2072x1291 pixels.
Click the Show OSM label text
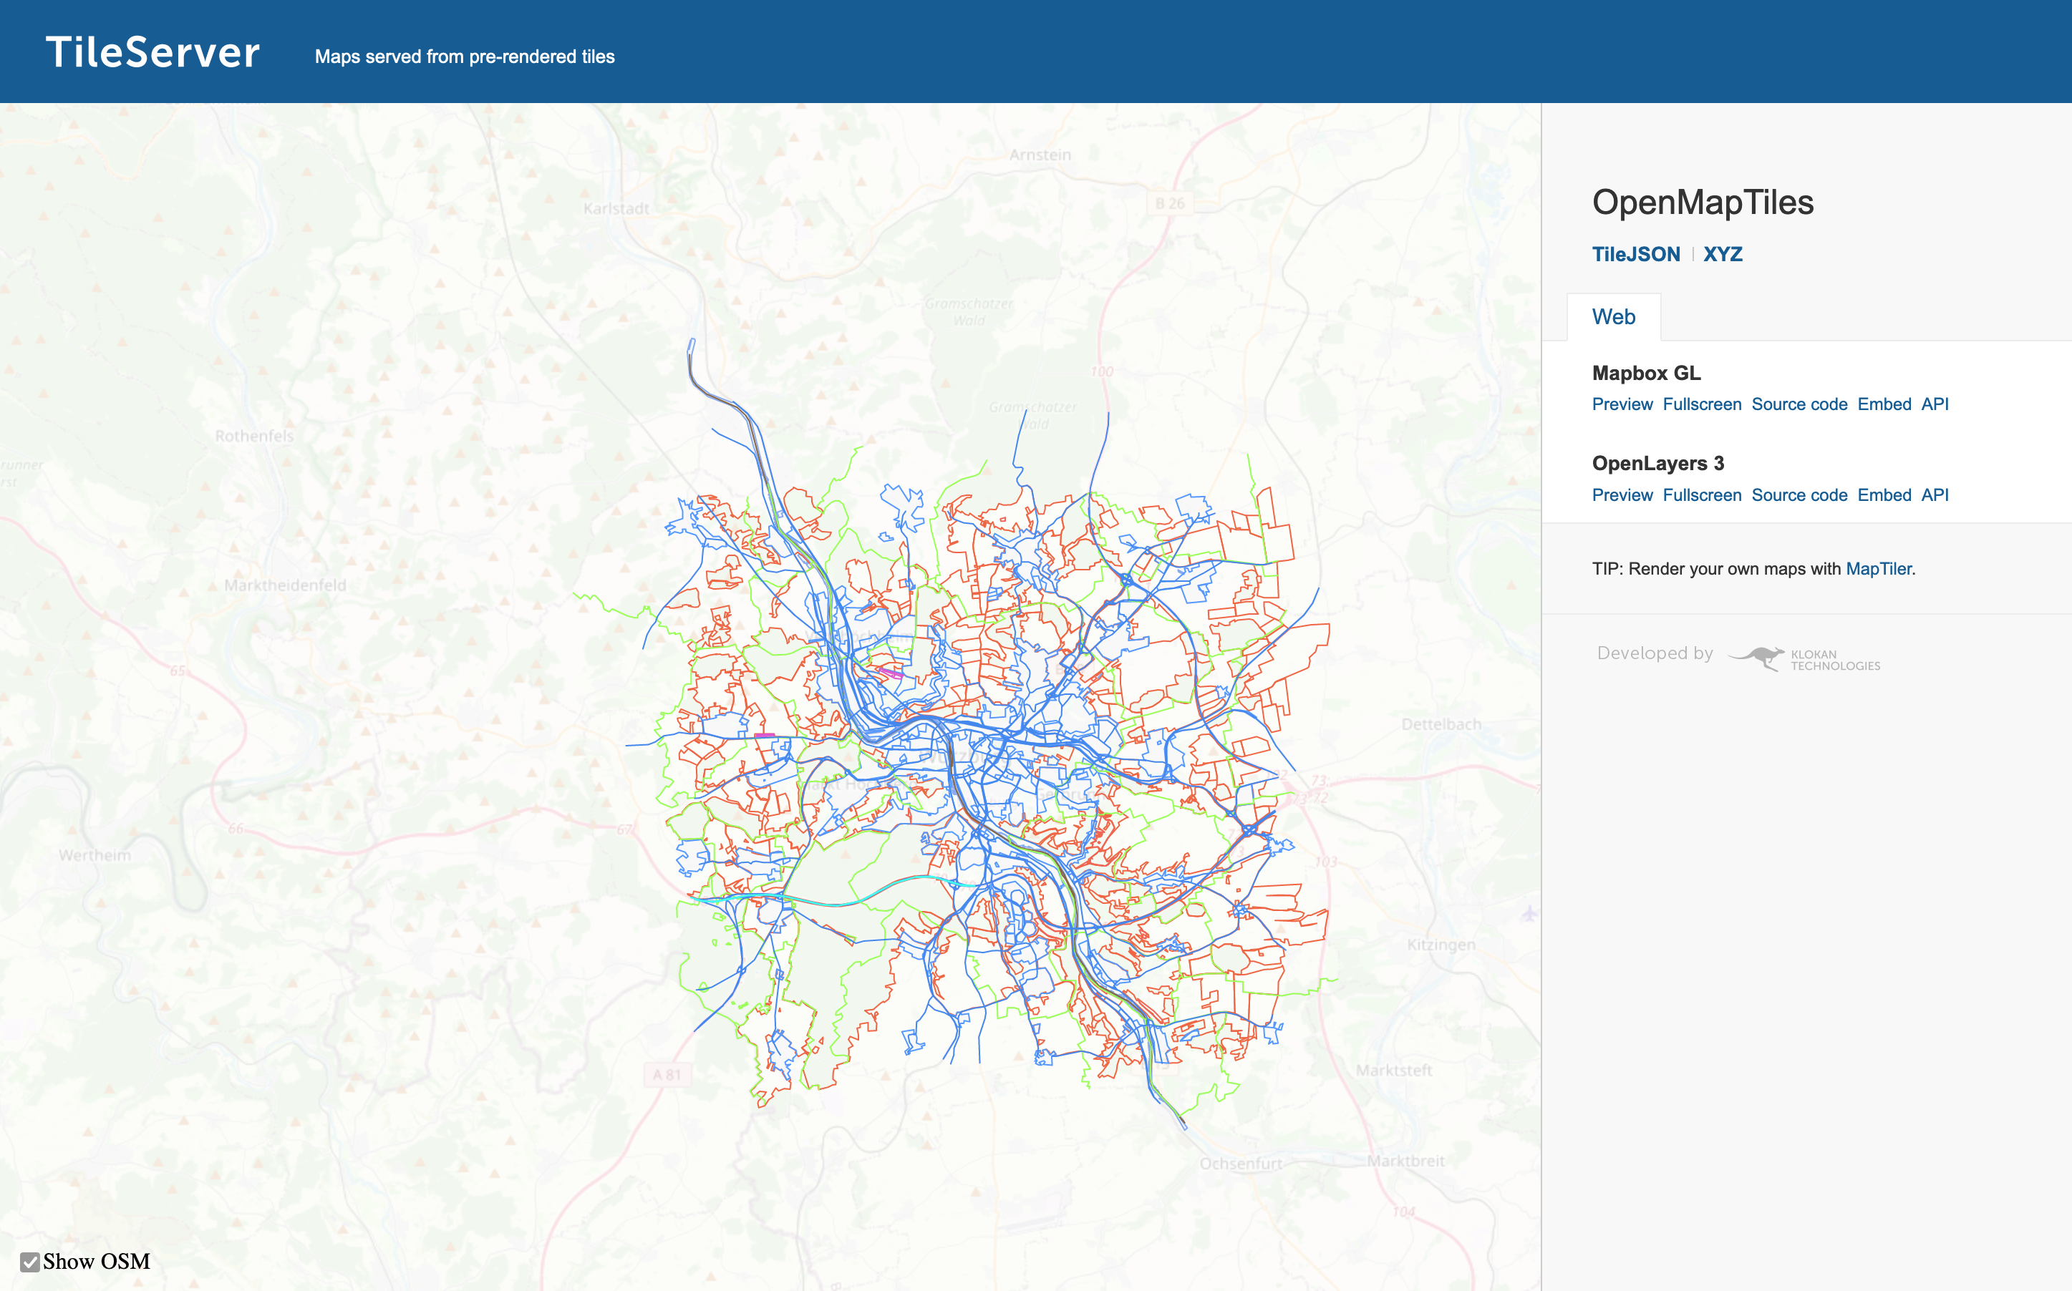(x=97, y=1261)
